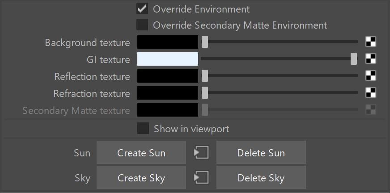This screenshot has width=390, height=193.
Task: Click the disabled Secondary Matte texture map icon
Action: coord(371,109)
